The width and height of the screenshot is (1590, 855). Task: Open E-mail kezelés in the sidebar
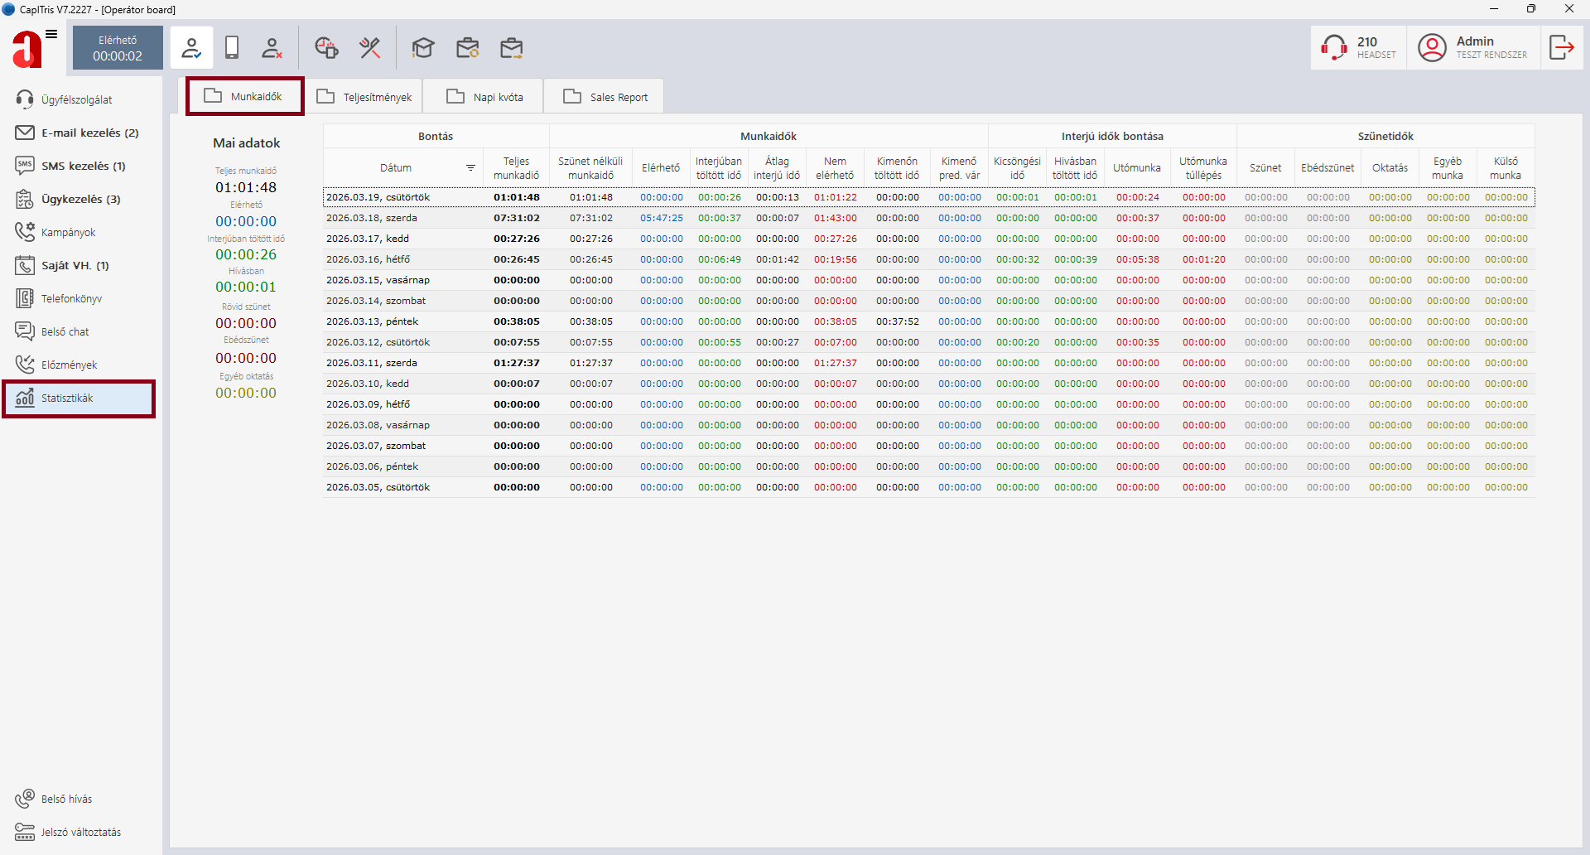[x=79, y=133]
